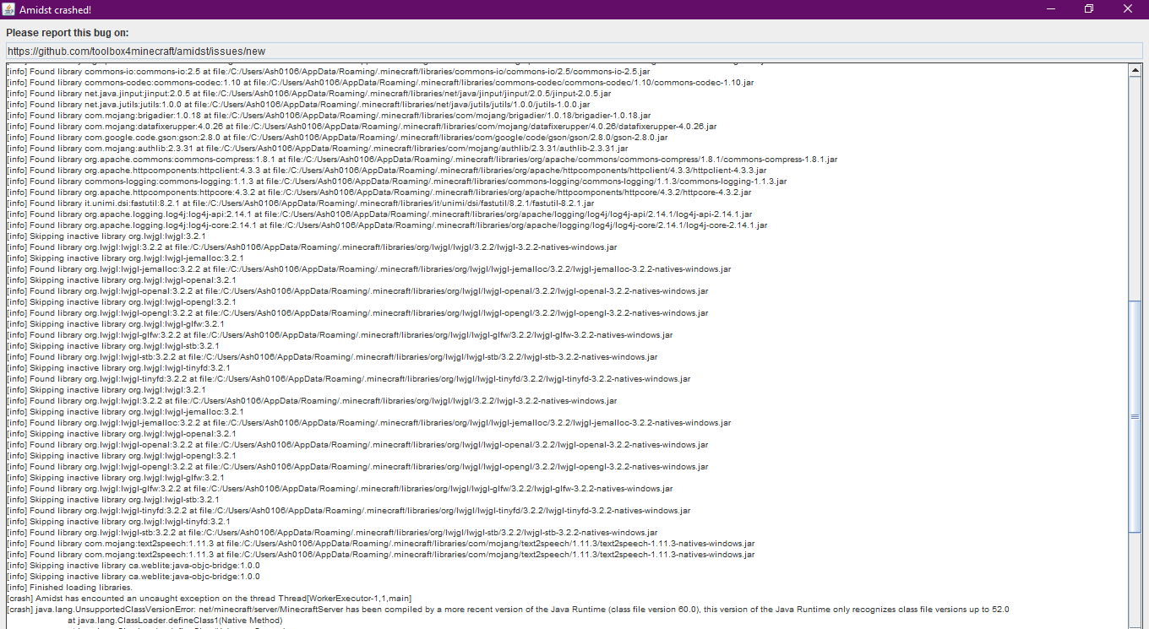Restore down the Amidst crashed window
Screen dimensions: 1149x629
tap(1089, 9)
